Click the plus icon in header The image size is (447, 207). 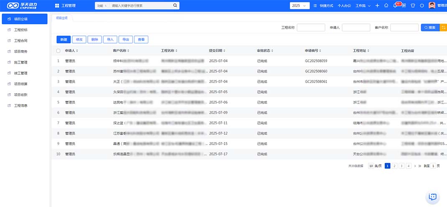377,6
